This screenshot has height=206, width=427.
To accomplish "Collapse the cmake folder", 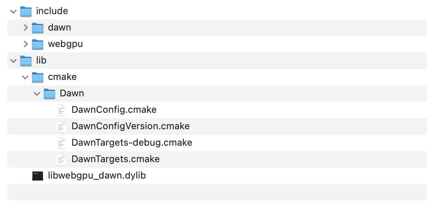I will [x=26, y=77].
